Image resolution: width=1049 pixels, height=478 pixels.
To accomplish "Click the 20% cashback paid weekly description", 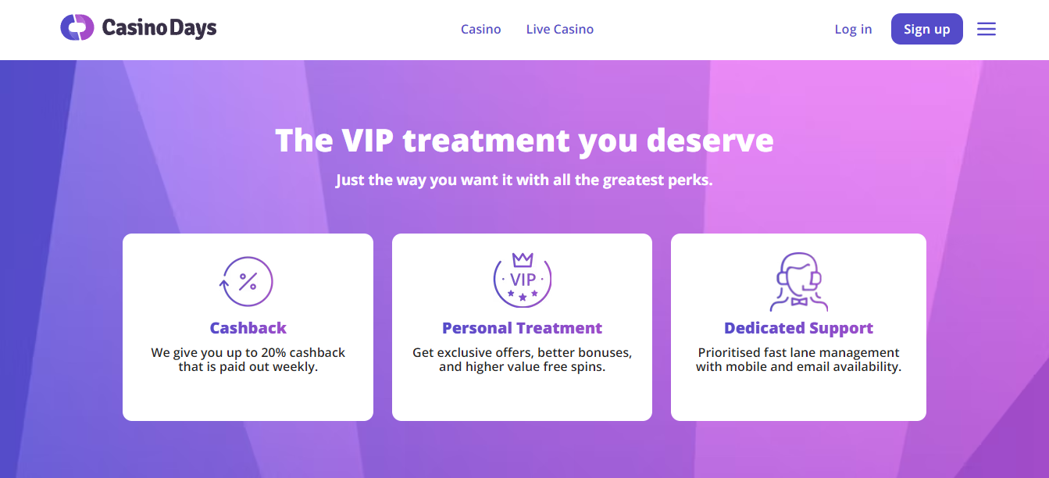I will pos(248,359).
